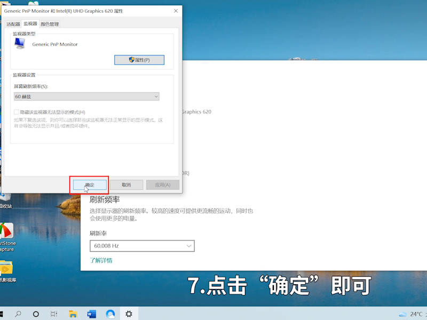Select the 监视器 tab

tap(30, 23)
